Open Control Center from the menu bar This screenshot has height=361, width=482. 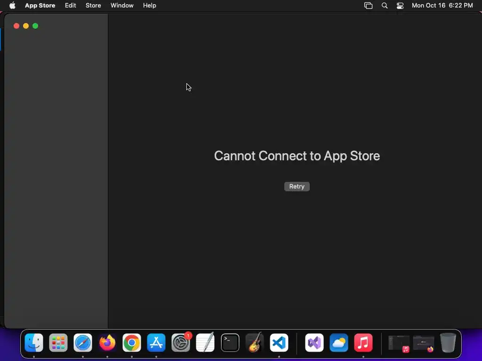400,5
